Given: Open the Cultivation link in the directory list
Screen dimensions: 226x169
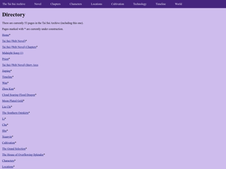Looking at the screenshot, I should pos(8,143).
